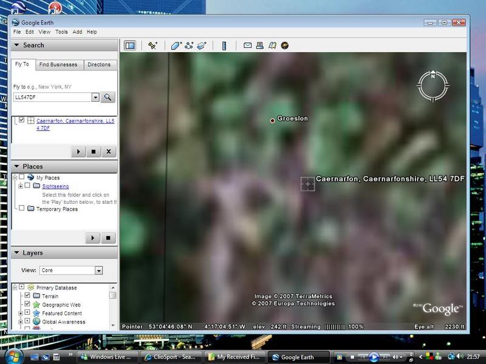The image size is (486, 364).
Task: Open the Sightseeing folder link
Action: 55,186
